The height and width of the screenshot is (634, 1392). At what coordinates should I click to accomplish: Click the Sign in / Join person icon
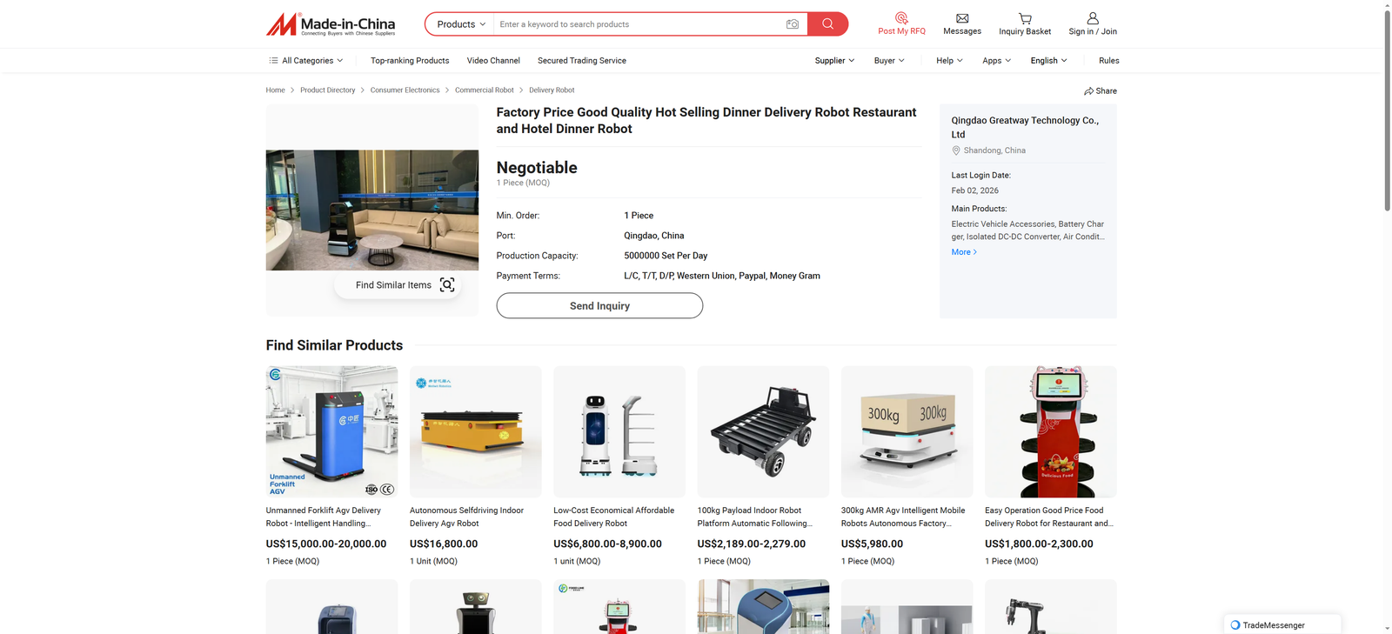[1093, 18]
